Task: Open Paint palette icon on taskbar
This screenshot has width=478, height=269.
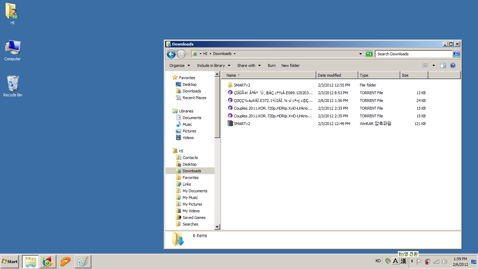Action: tap(83, 262)
